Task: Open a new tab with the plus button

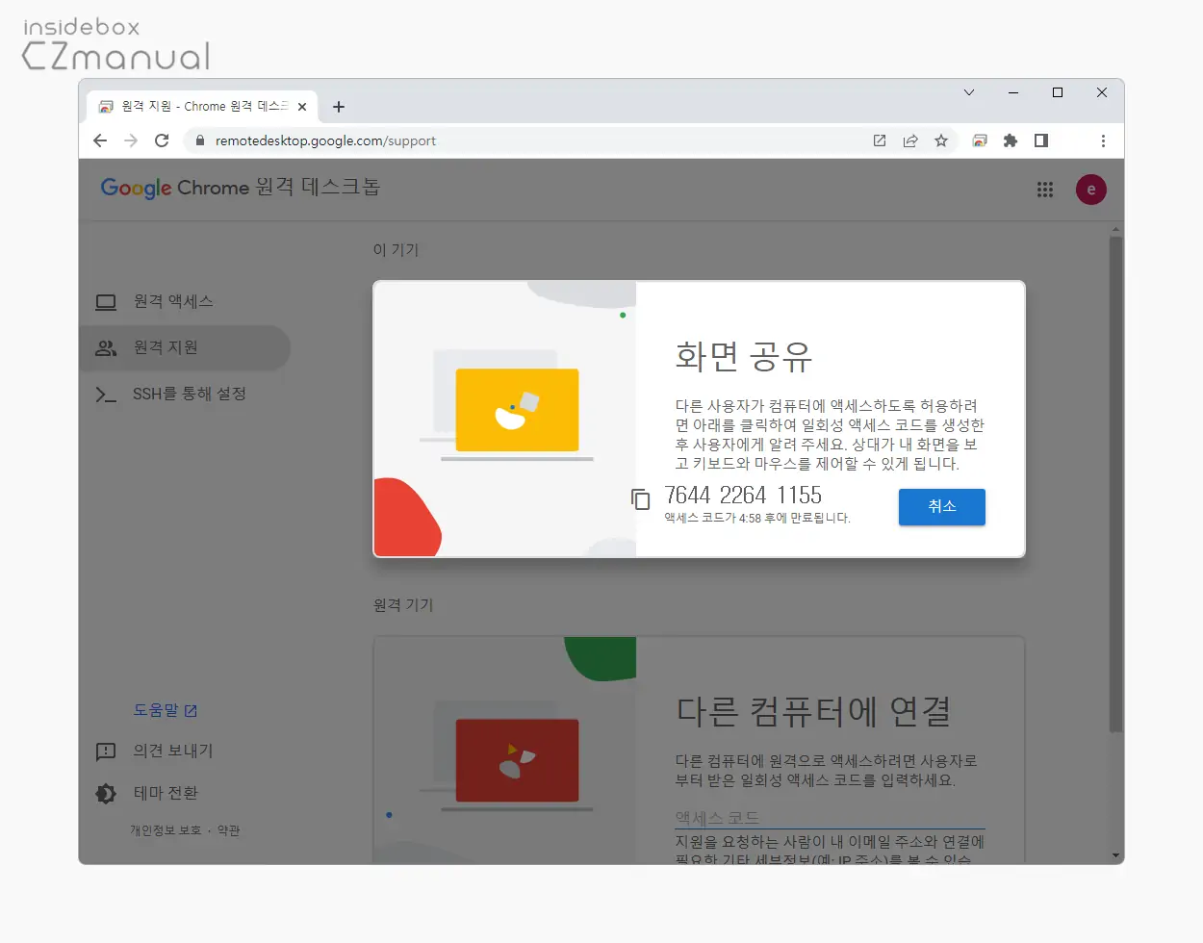Action: coord(339,107)
